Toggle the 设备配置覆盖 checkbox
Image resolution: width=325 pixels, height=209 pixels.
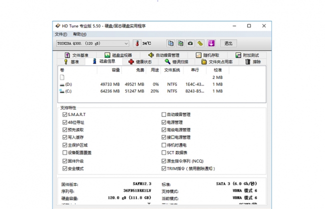coord(64,152)
